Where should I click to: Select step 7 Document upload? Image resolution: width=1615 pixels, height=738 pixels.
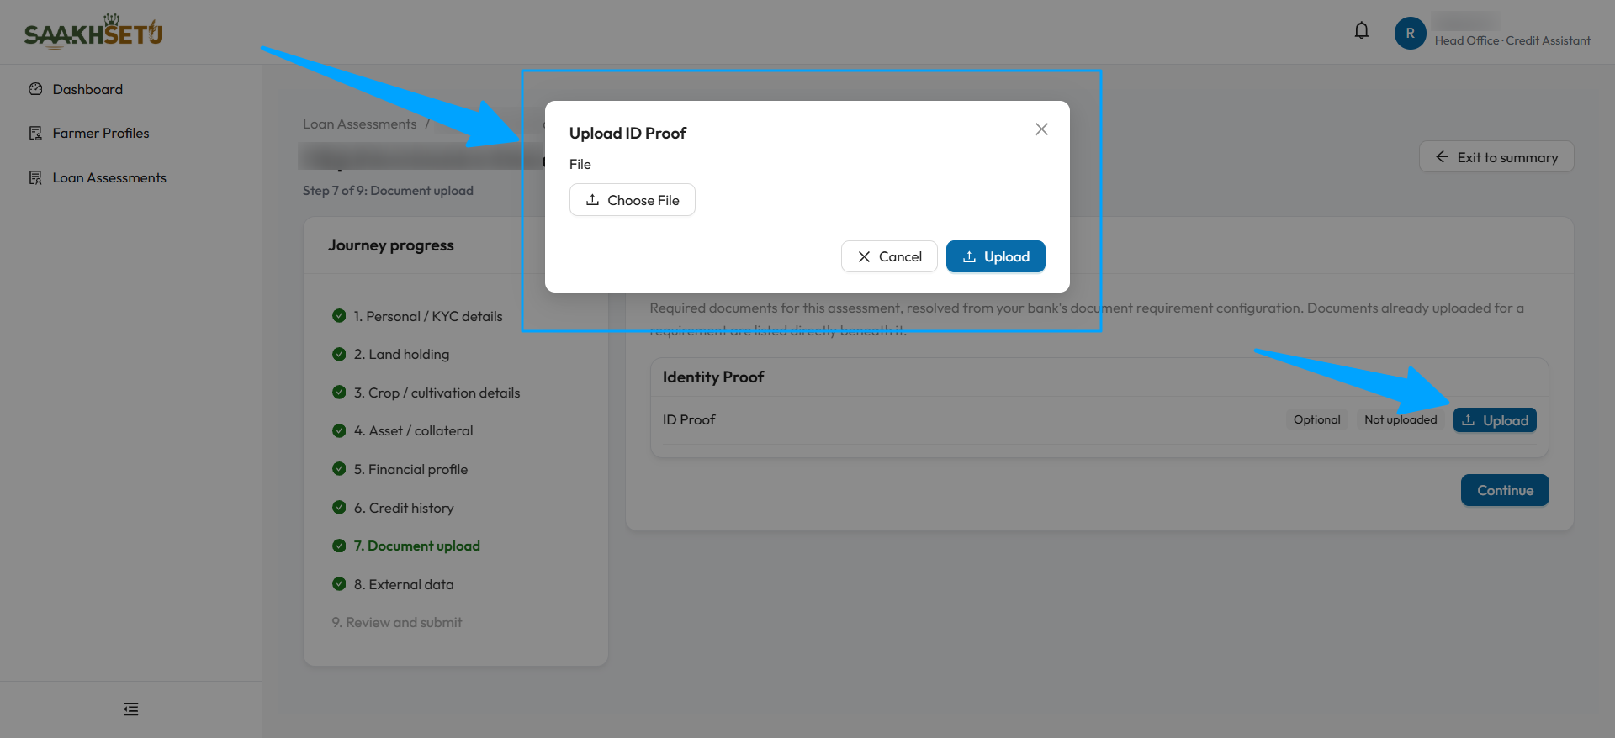(x=416, y=546)
